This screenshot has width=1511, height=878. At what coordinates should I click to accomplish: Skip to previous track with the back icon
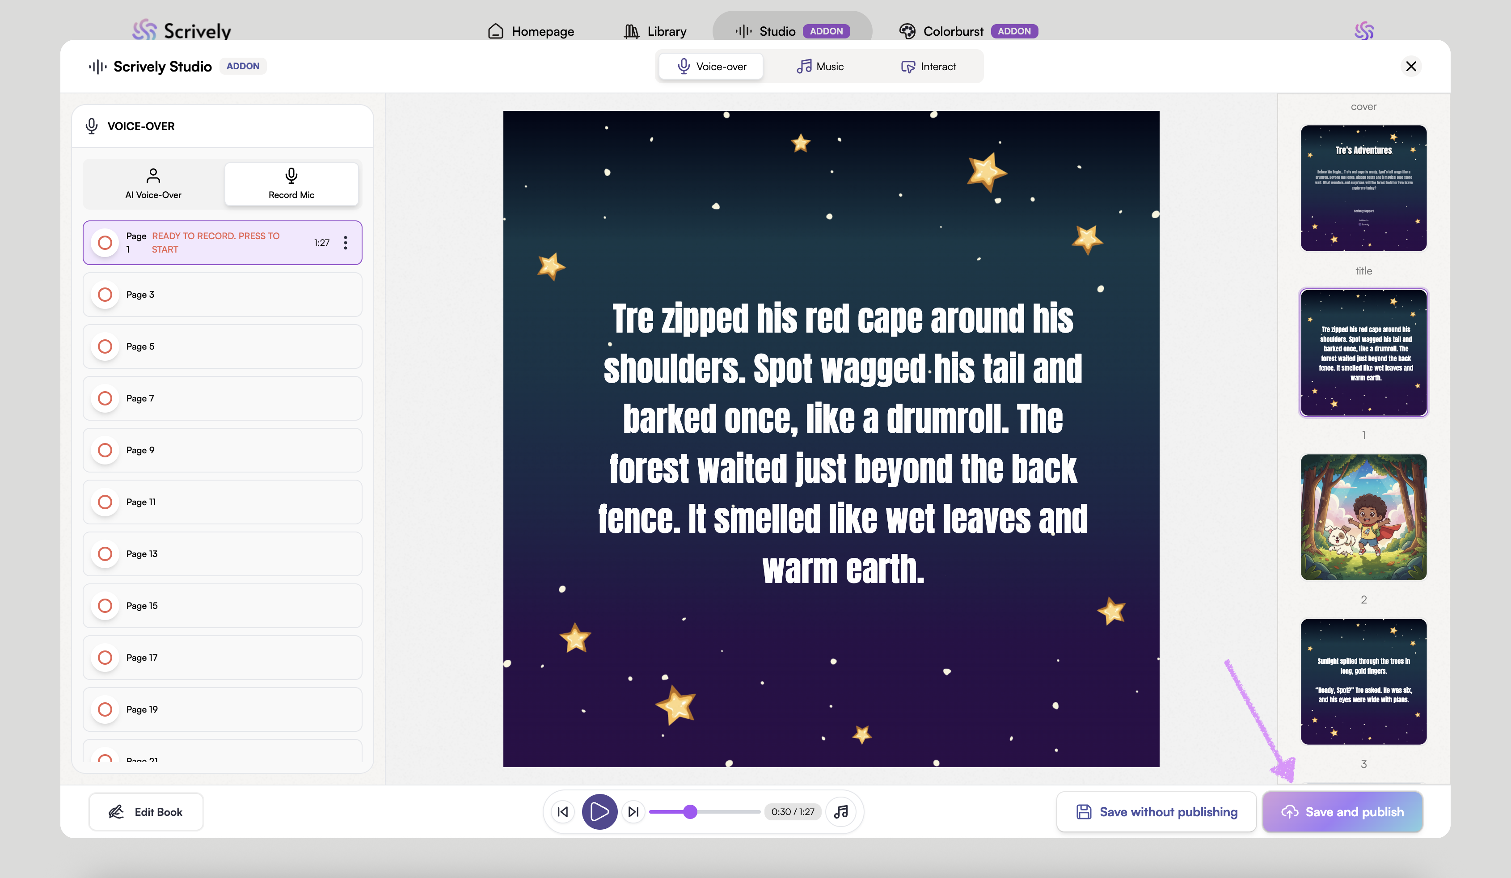click(562, 811)
